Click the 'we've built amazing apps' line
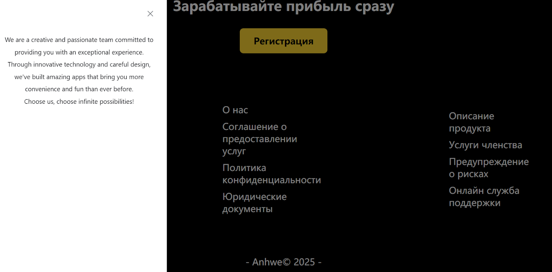This screenshot has width=552, height=272. click(79, 77)
